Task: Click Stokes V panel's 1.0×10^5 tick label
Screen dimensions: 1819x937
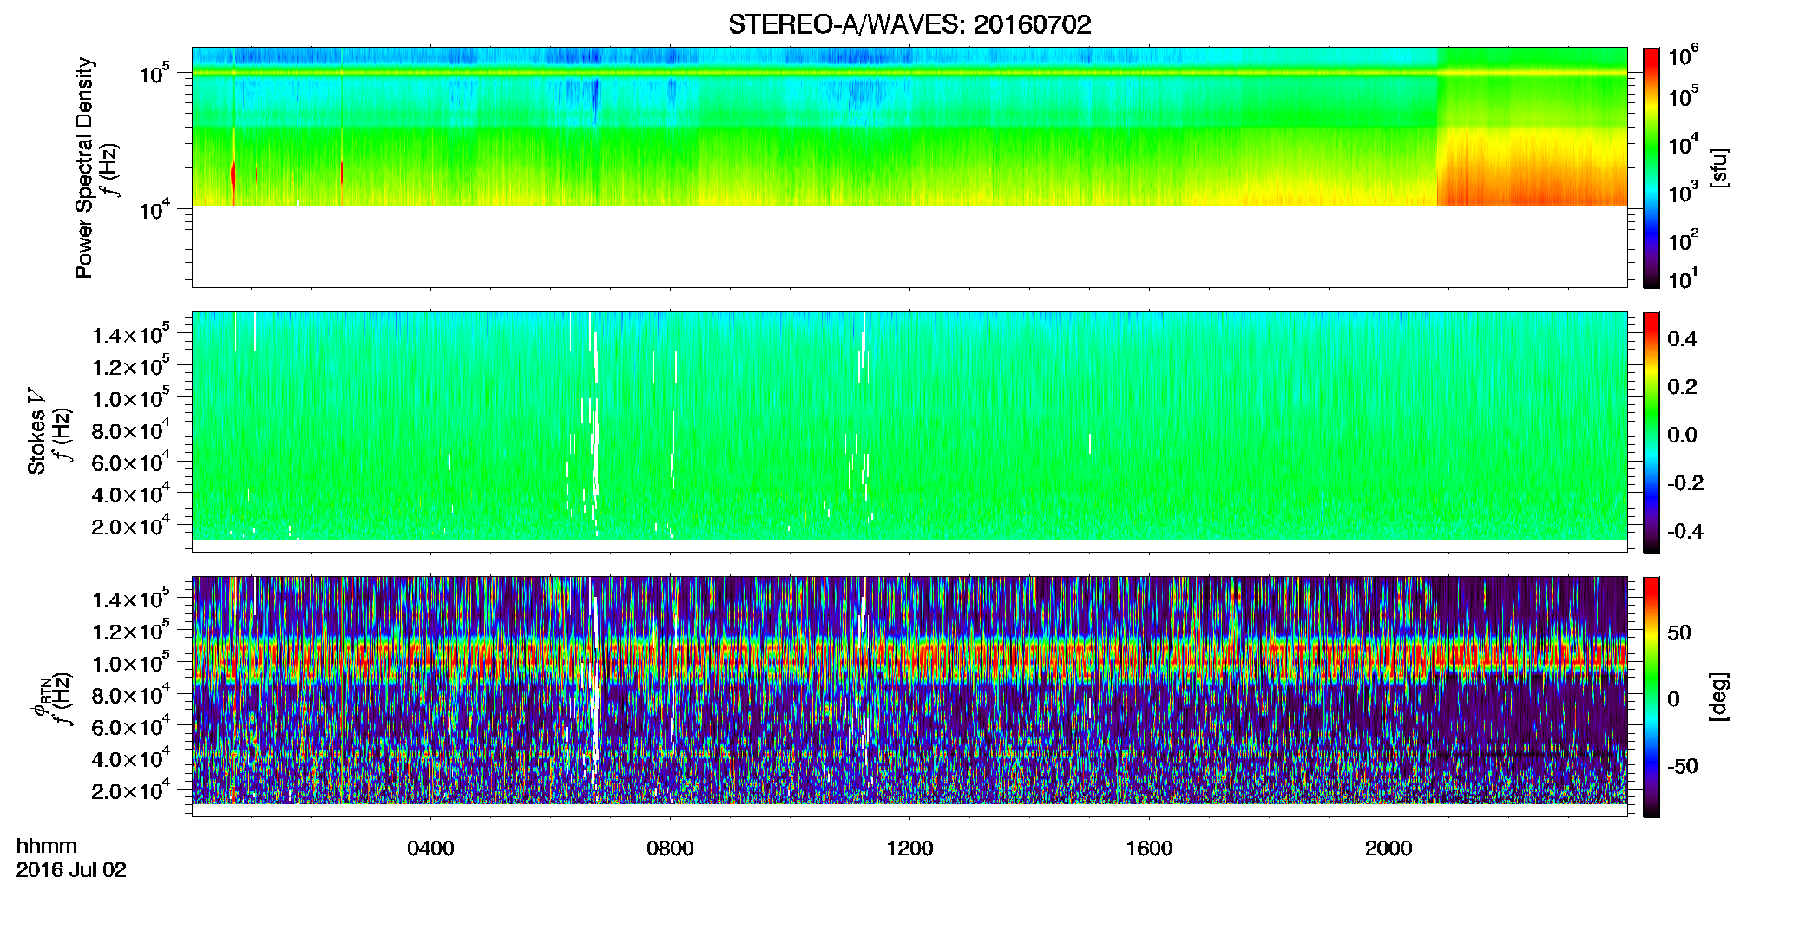Action: tap(131, 398)
